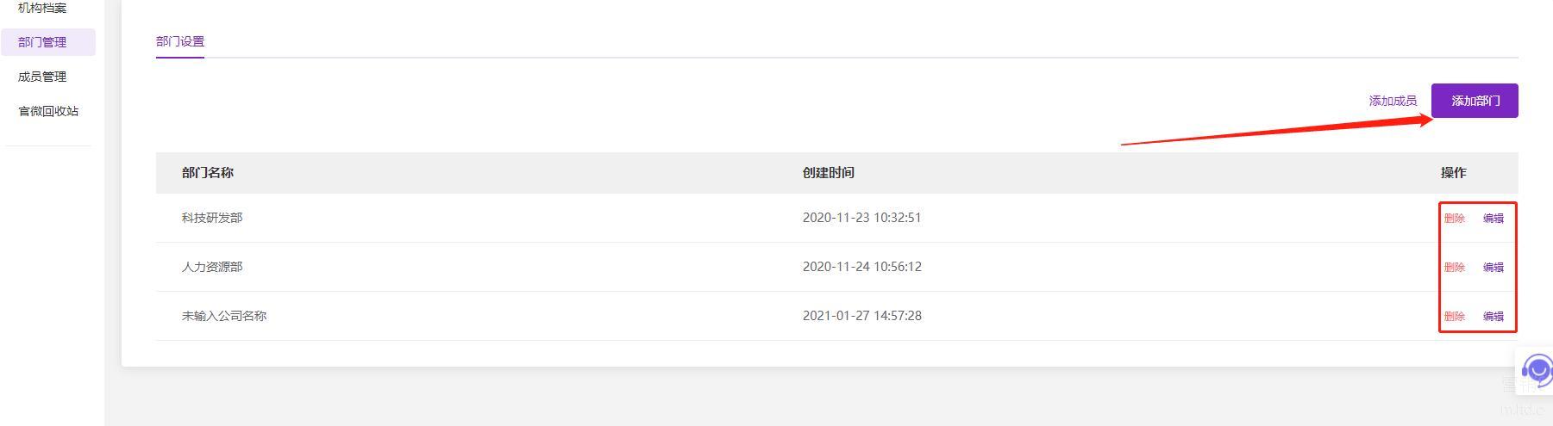Delete the 科技研发部 department

(x=1454, y=219)
